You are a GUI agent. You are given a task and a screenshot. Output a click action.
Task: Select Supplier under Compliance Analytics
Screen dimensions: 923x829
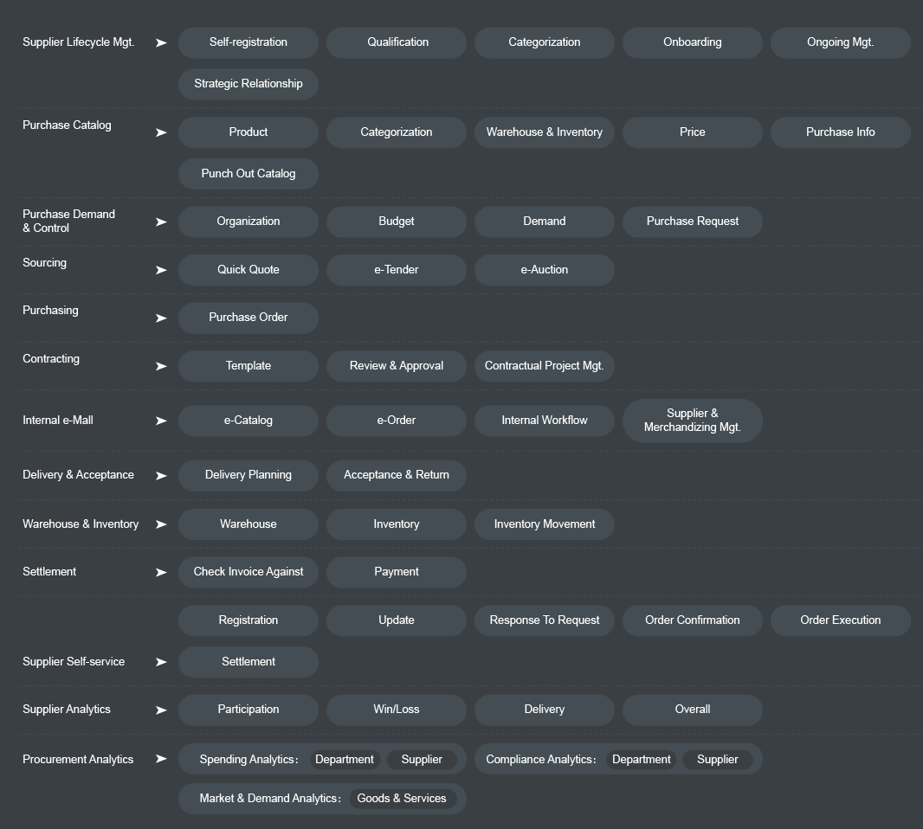point(718,760)
